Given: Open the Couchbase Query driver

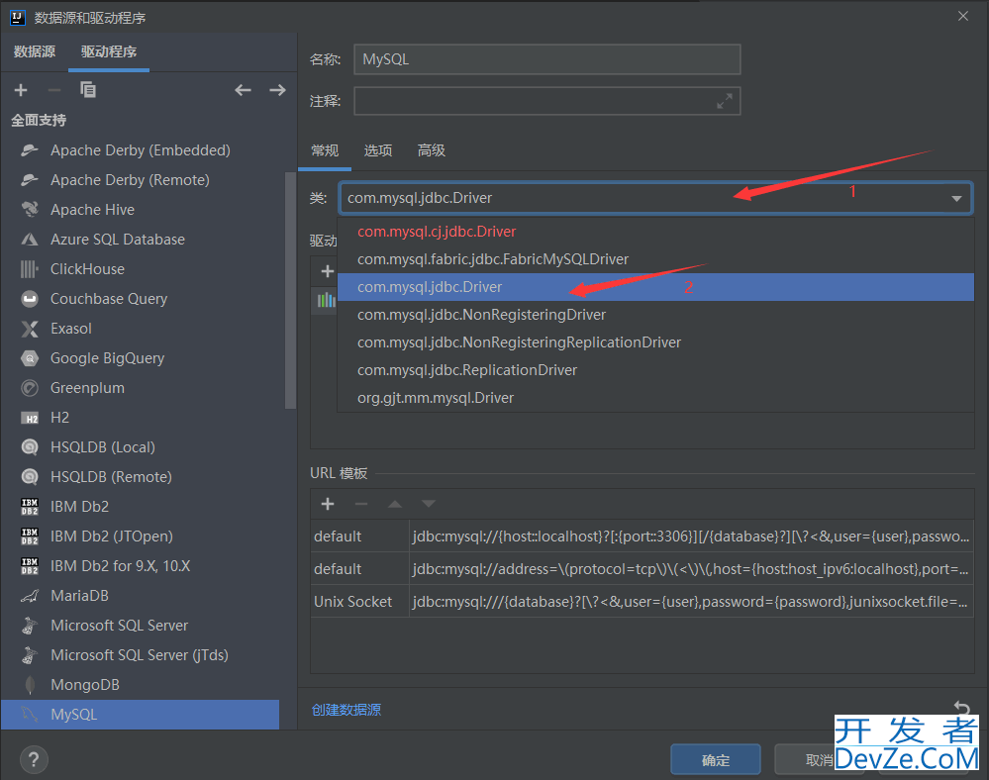Looking at the screenshot, I should [140, 298].
